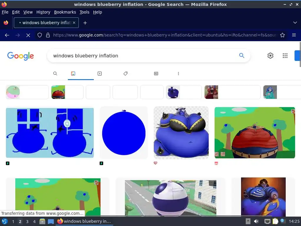Open the red-striped ball in forest image

pyautogui.click(x=255, y=133)
